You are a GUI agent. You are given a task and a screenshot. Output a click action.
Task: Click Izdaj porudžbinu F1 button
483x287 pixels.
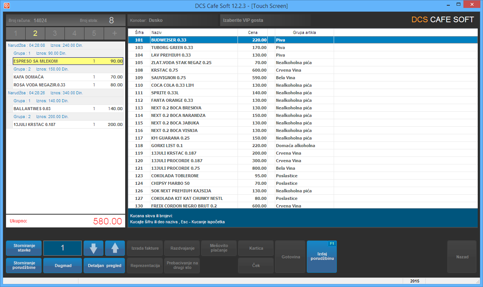[x=322, y=257]
